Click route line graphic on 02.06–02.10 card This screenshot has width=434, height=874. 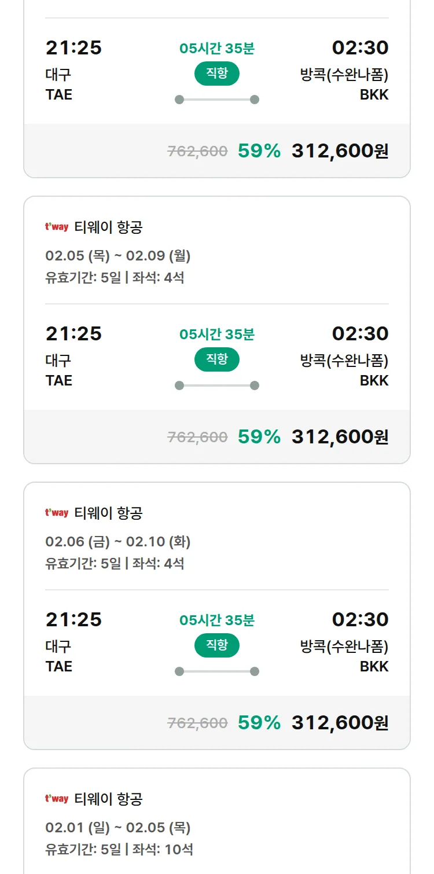point(217,671)
